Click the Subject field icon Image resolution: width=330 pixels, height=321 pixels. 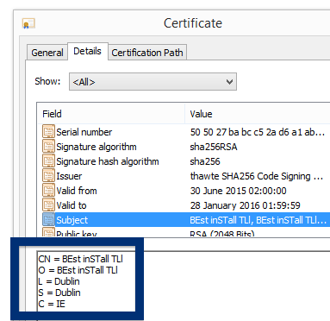(x=48, y=220)
